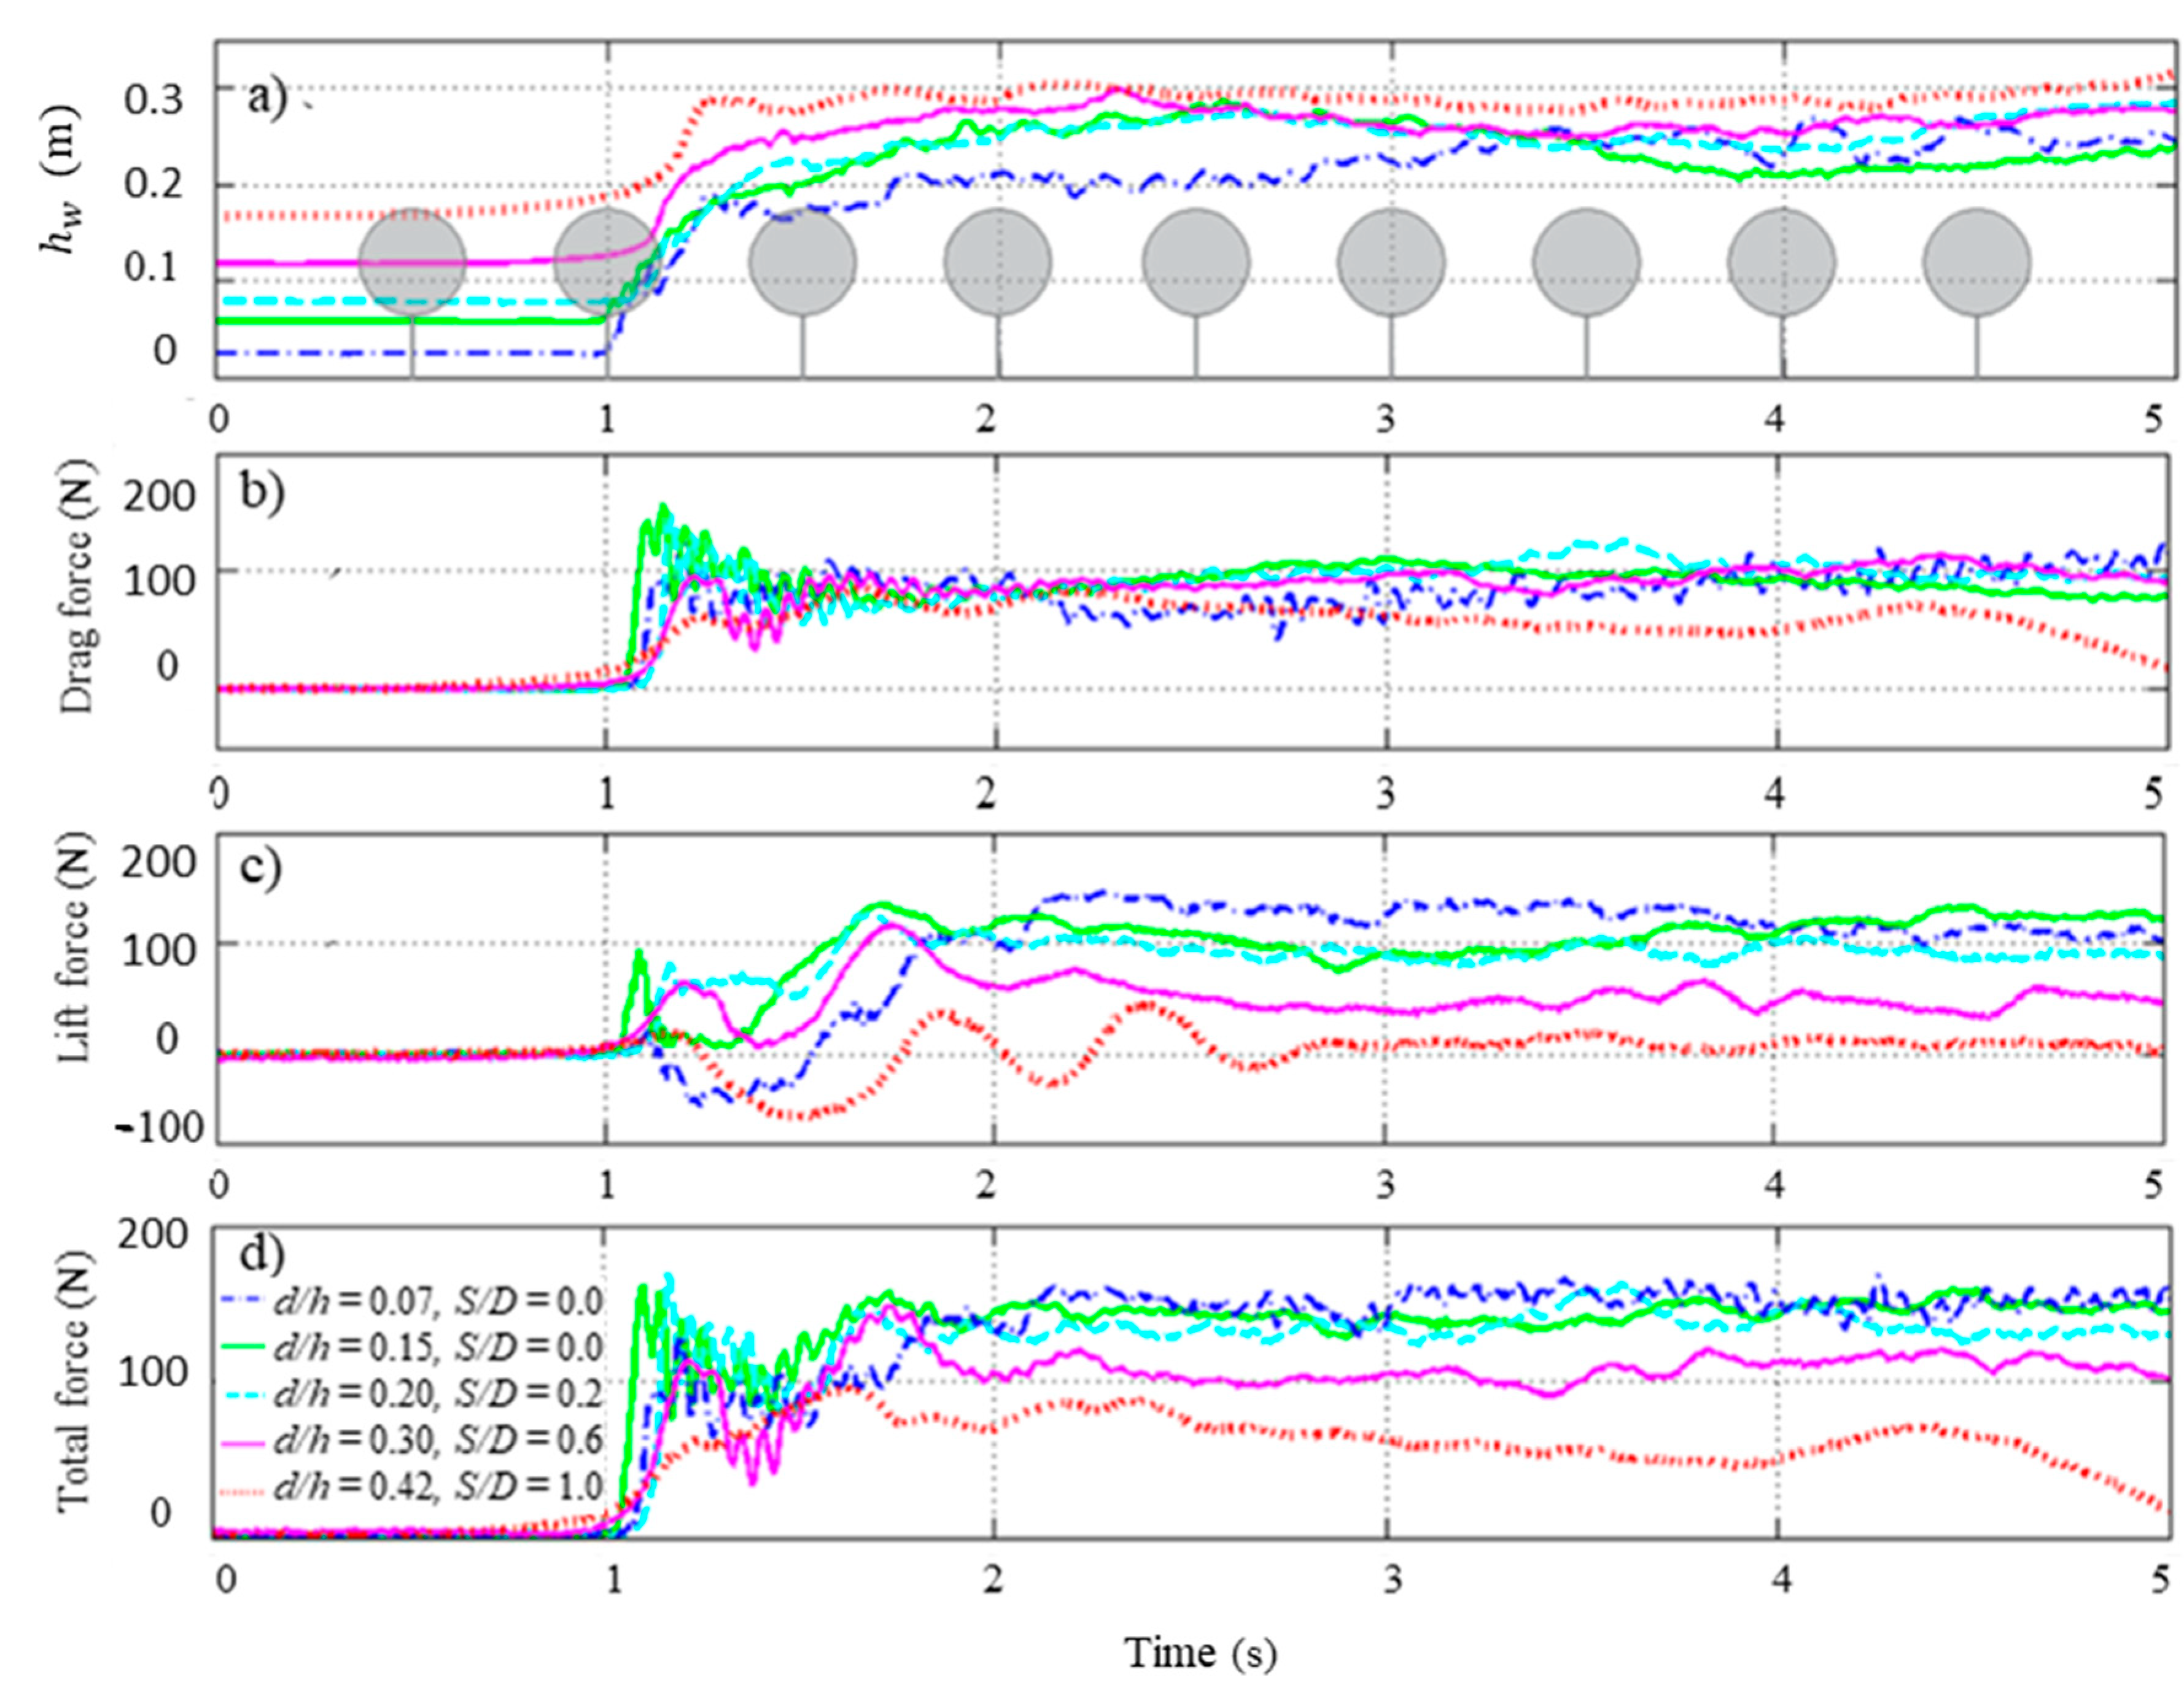Click the rightmost gray circle in panel a

pos(1976,262)
